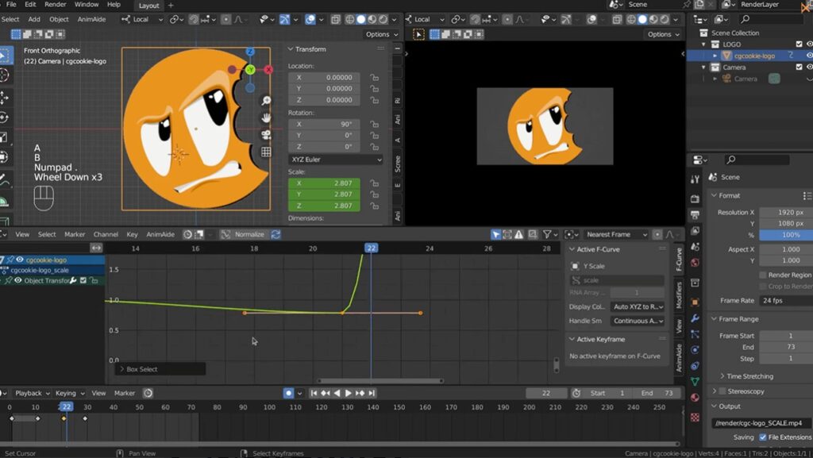Open Handle Smoothing Continuous dropdown

coord(638,321)
